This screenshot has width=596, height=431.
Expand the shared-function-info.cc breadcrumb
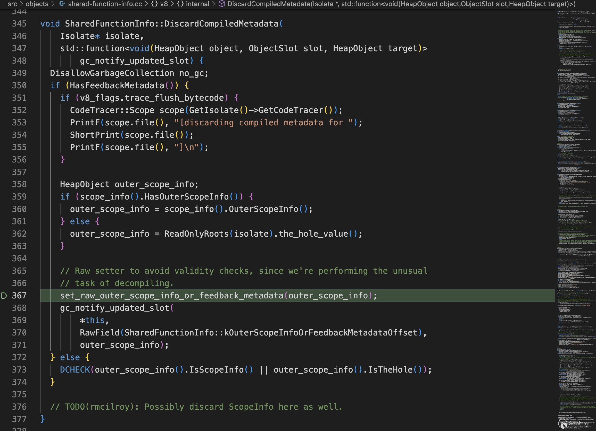105,4
